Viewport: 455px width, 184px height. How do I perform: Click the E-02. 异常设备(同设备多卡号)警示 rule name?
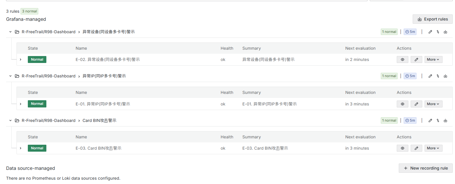tap(108, 60)
